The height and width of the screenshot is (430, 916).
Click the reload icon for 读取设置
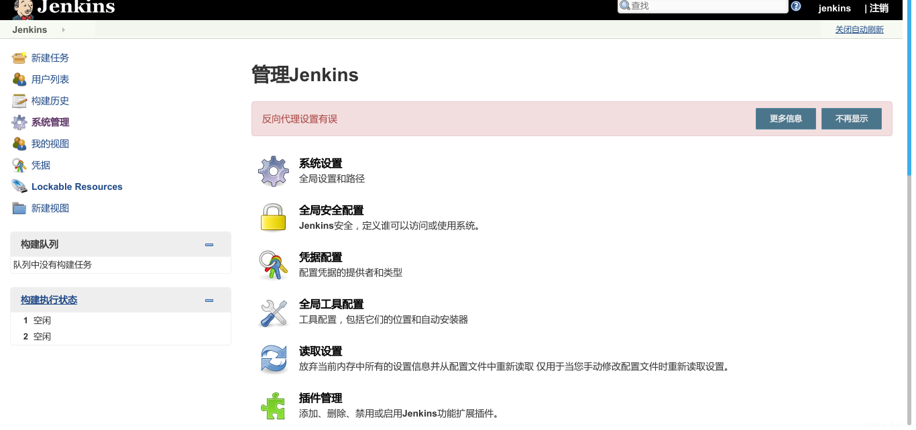click(x=273, y=358)
